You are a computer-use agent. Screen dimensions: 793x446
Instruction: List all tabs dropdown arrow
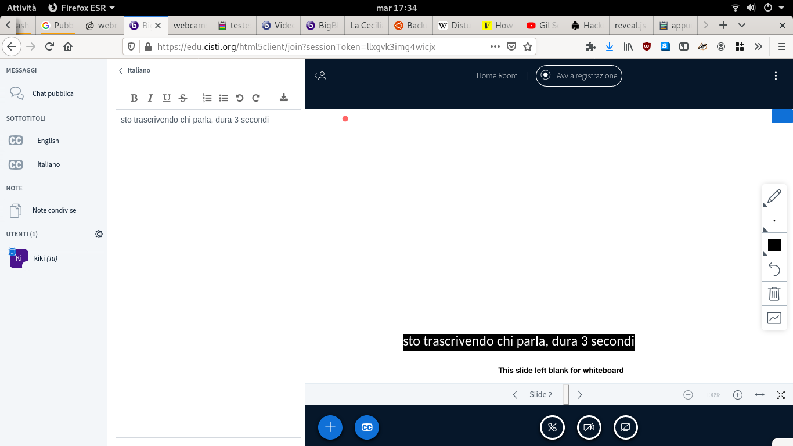pyautogui.click(x=742, y=26)
